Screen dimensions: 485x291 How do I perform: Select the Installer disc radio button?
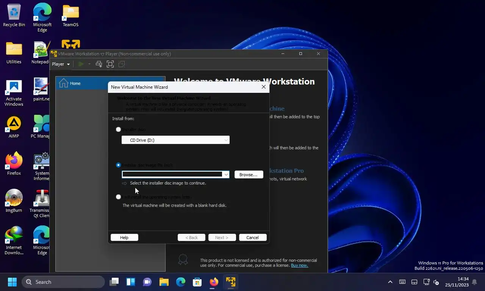[118, 130]
